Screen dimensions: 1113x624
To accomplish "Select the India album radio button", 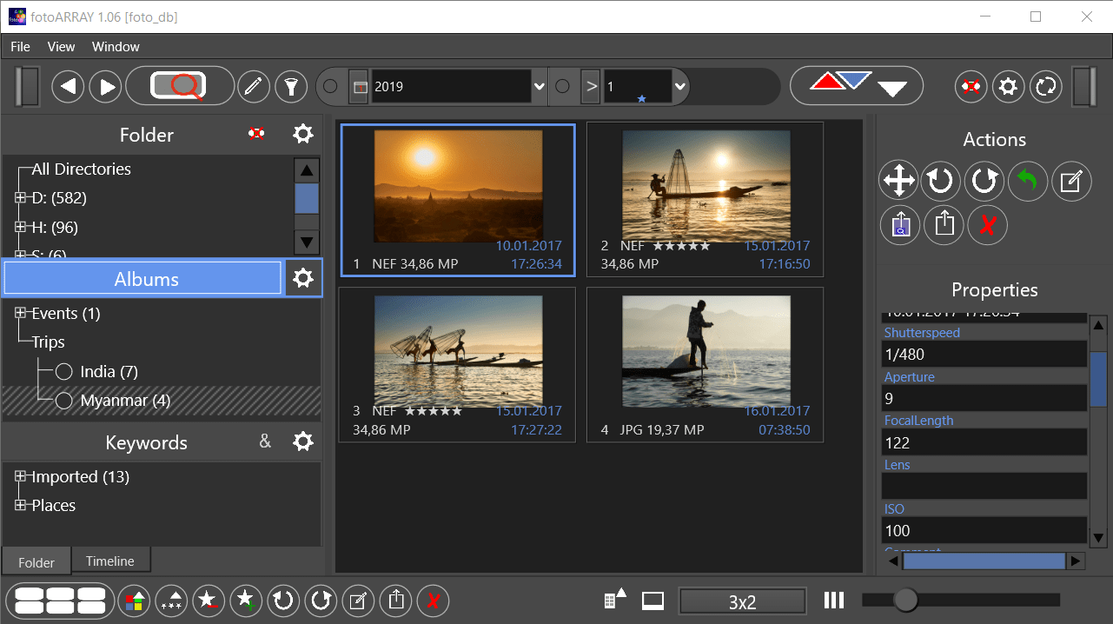I will click(63, 372).
